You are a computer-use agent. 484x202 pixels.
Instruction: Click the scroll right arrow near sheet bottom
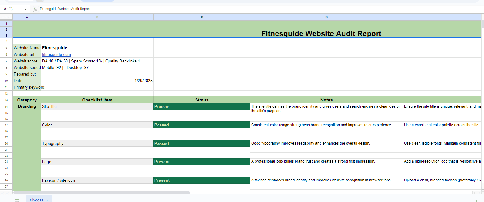[x=479, y=193]
